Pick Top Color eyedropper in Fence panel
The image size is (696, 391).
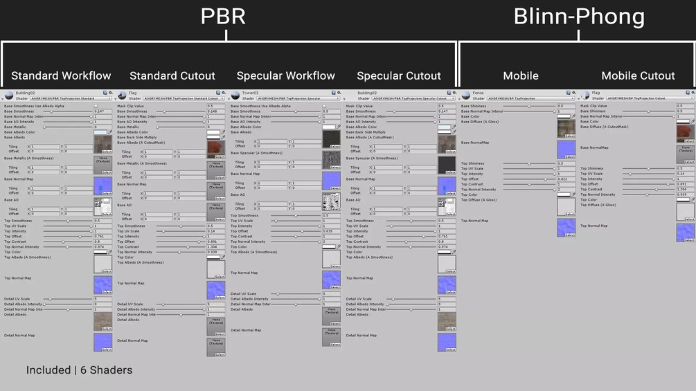[x=573, y=194]
